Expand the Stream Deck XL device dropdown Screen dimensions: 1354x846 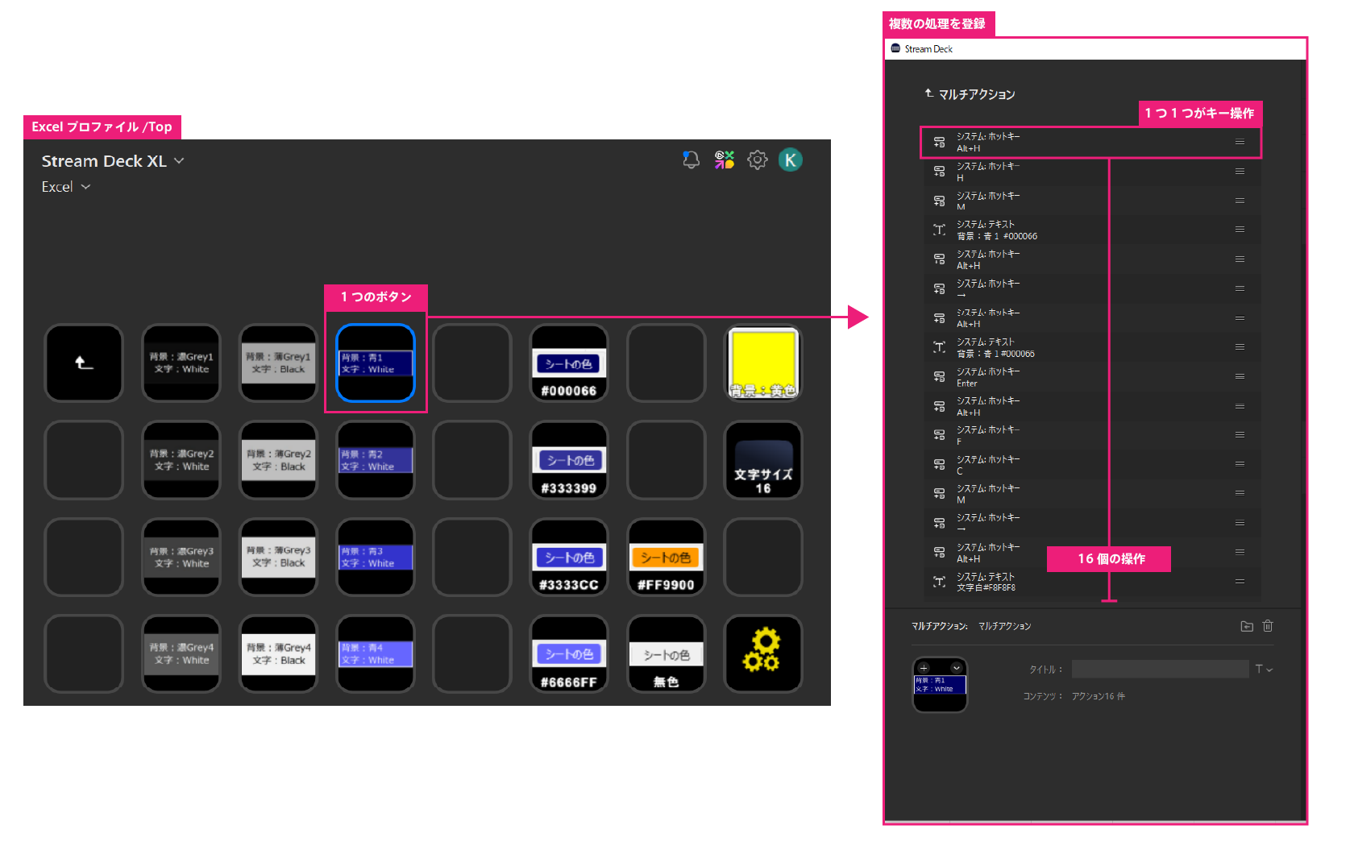(x=179, y=161)
